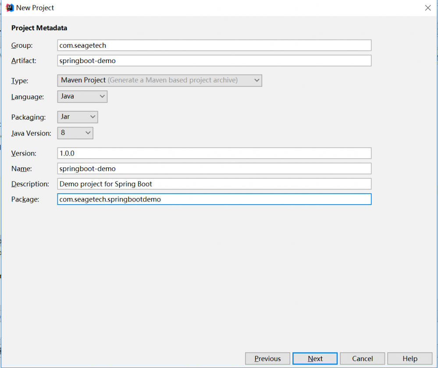Click the Group field label
This screenshot has height=368, width=438.
tap(22, 45)
